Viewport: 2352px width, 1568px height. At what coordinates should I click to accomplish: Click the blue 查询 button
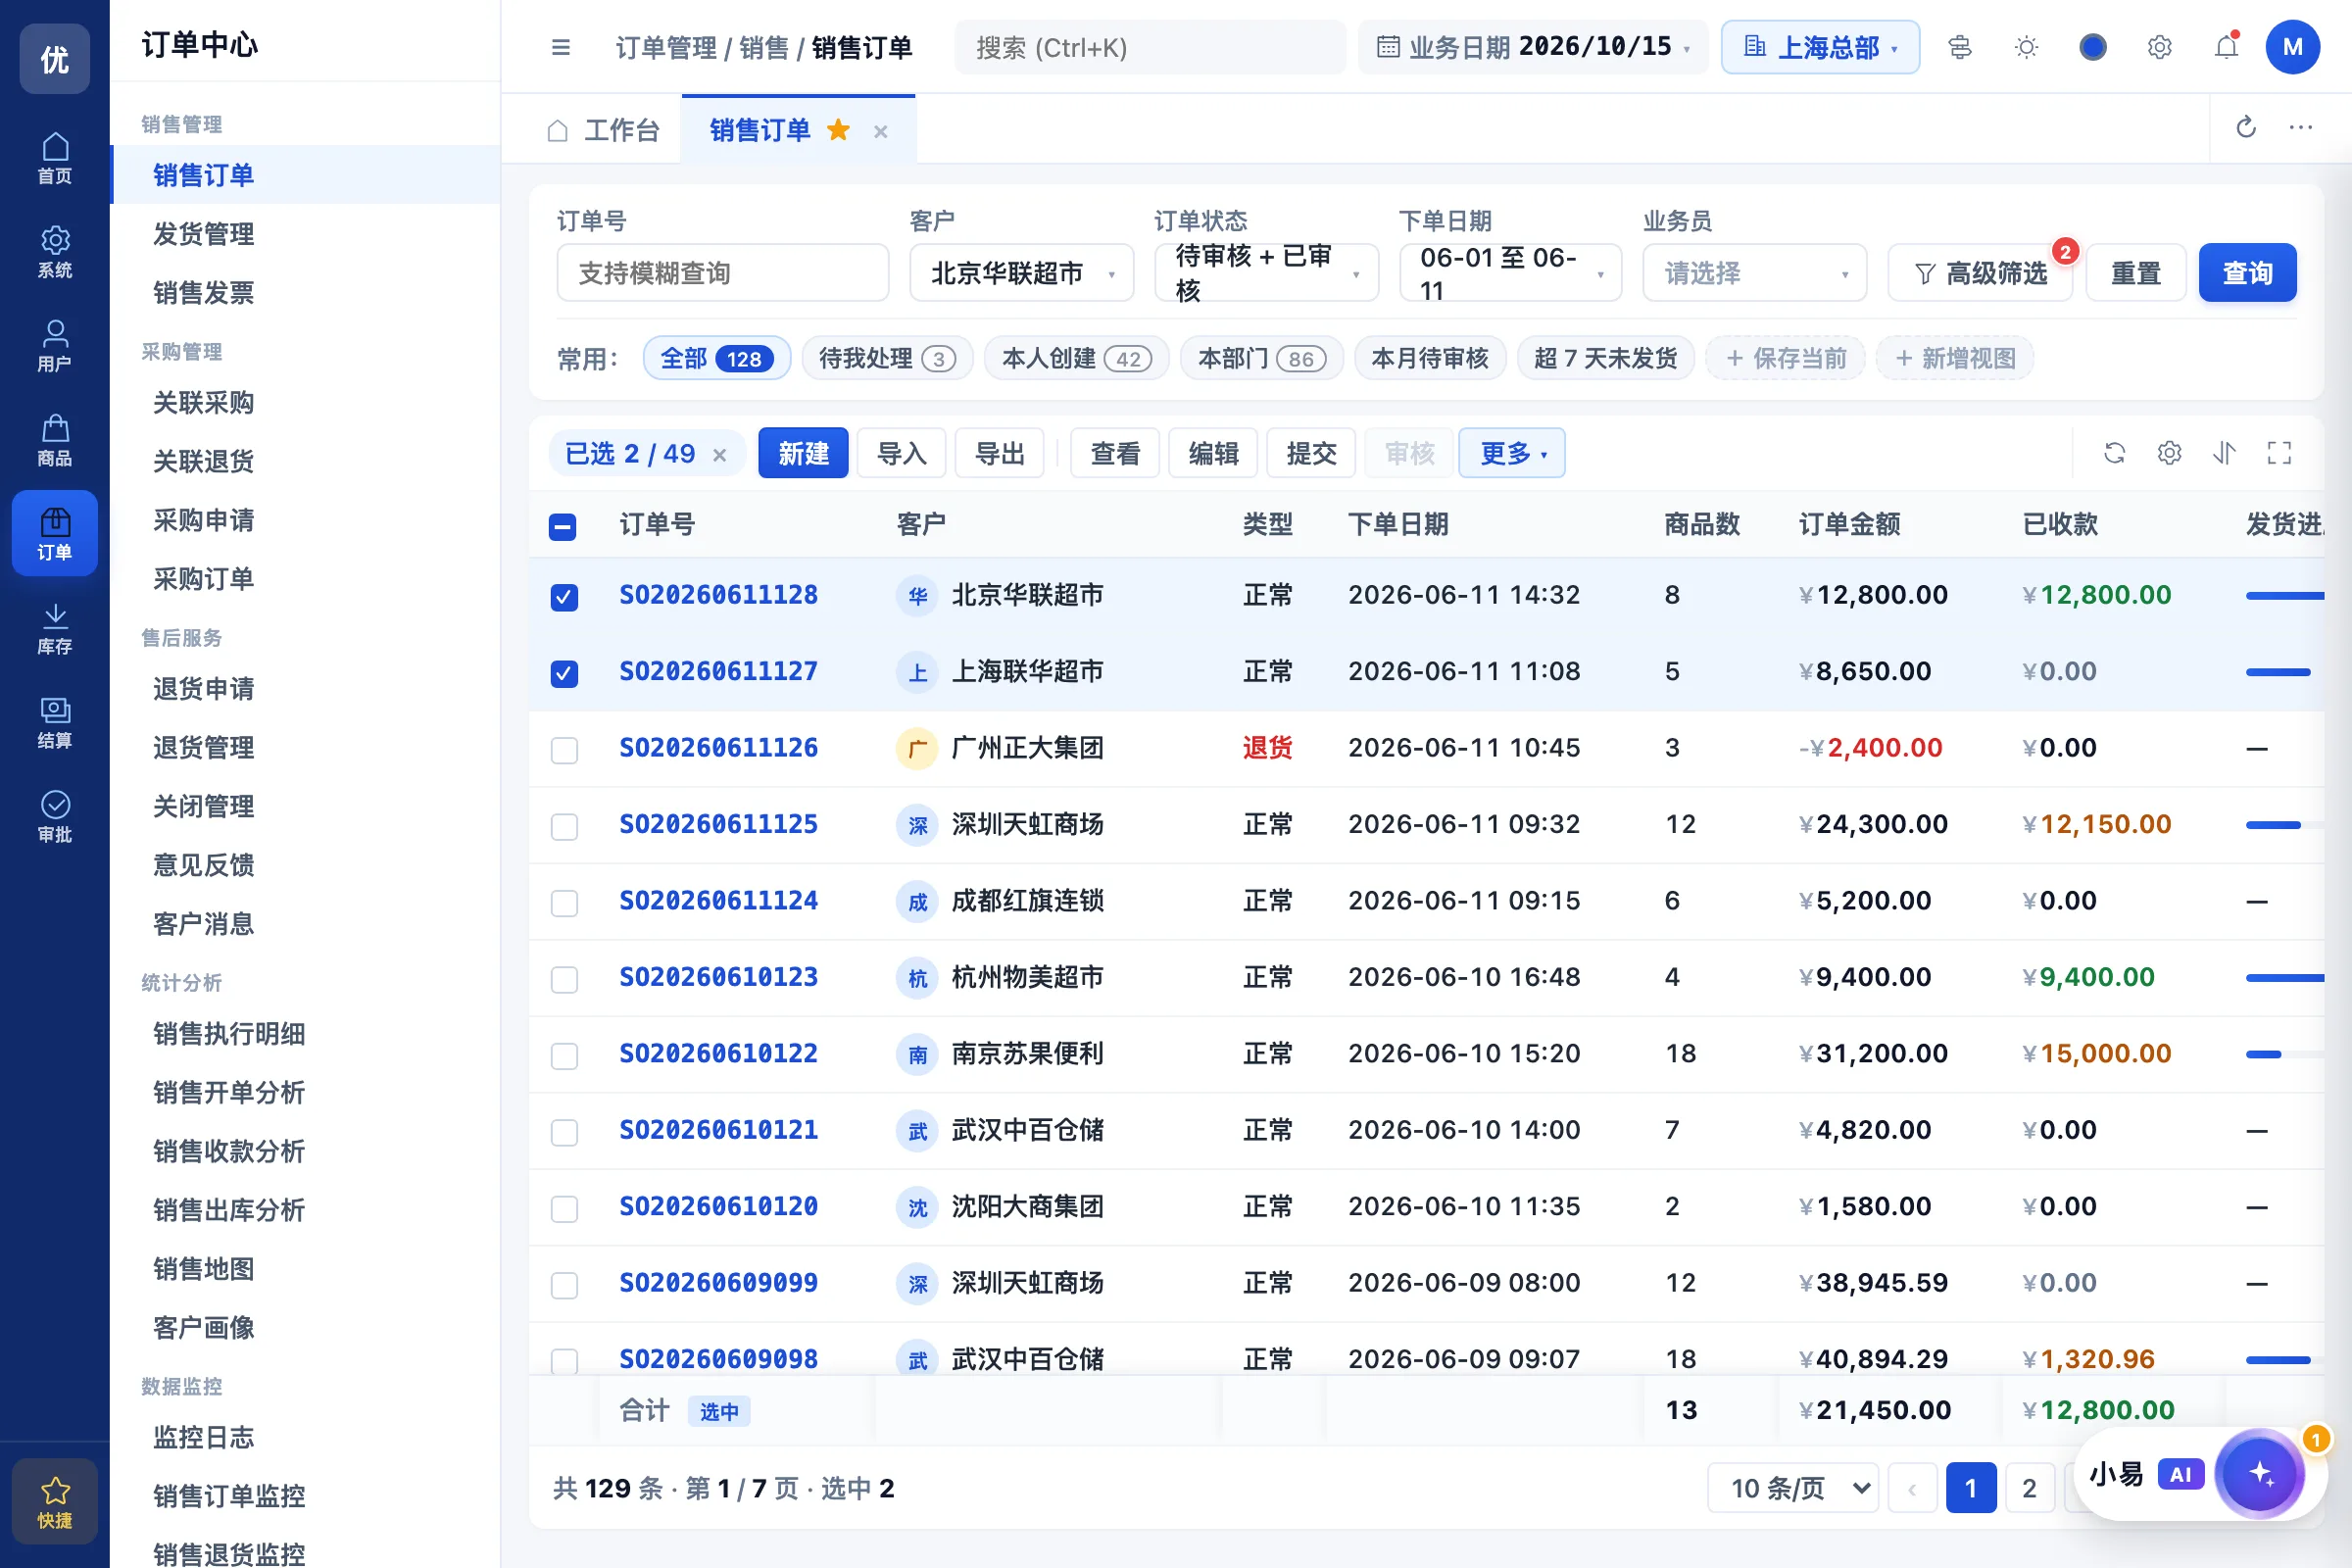click(2247, 273)
